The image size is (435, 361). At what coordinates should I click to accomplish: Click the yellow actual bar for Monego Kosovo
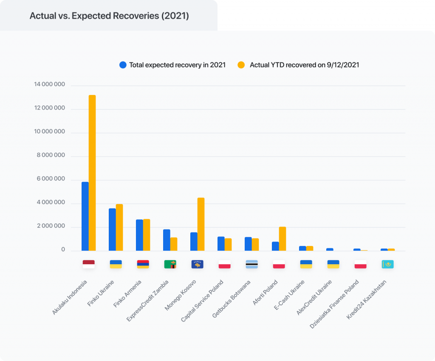coord(201,224)
